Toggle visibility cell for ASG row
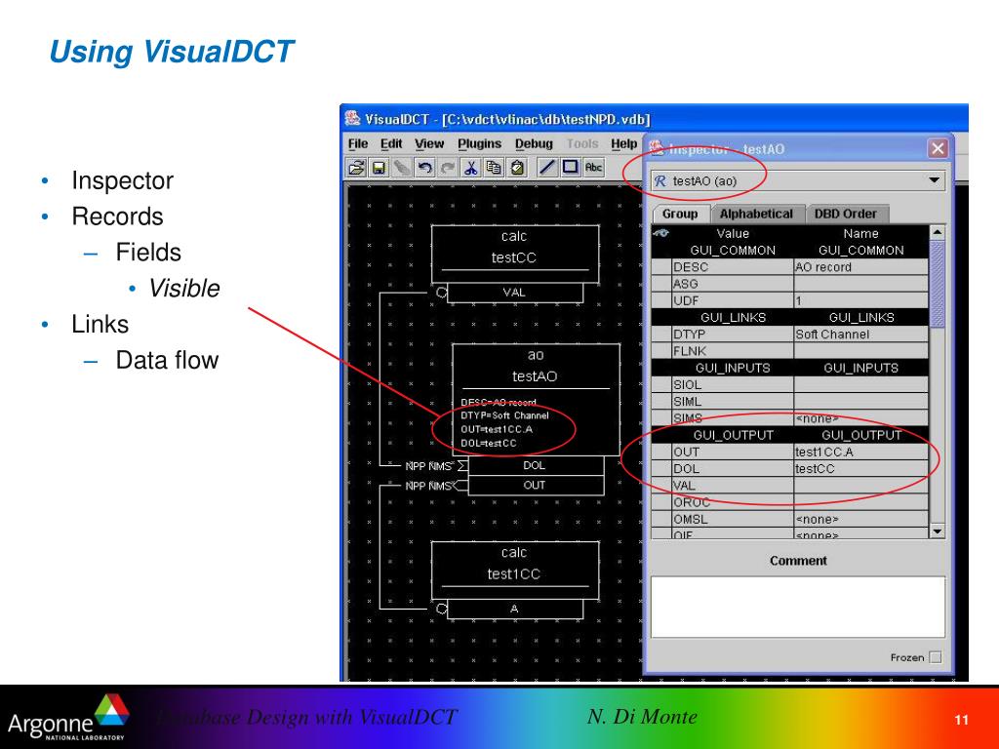 pos(661,284)
